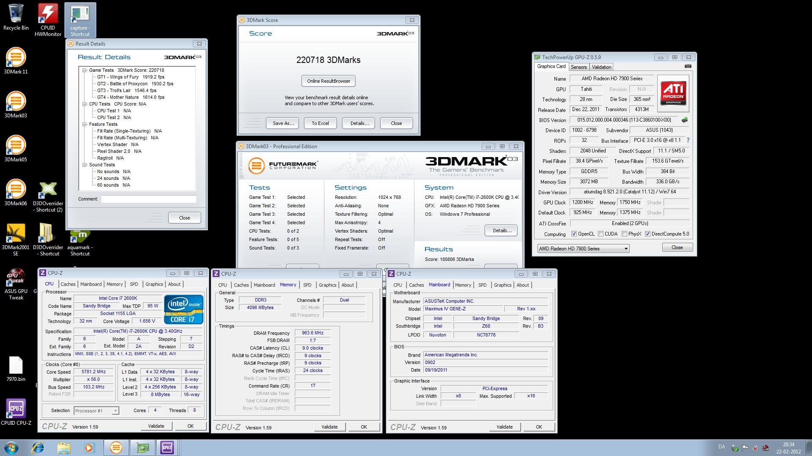Screen dimensions: 812x456
Task: Click Details... in 3DMark03 System section
Action: (x=502, y=231)
